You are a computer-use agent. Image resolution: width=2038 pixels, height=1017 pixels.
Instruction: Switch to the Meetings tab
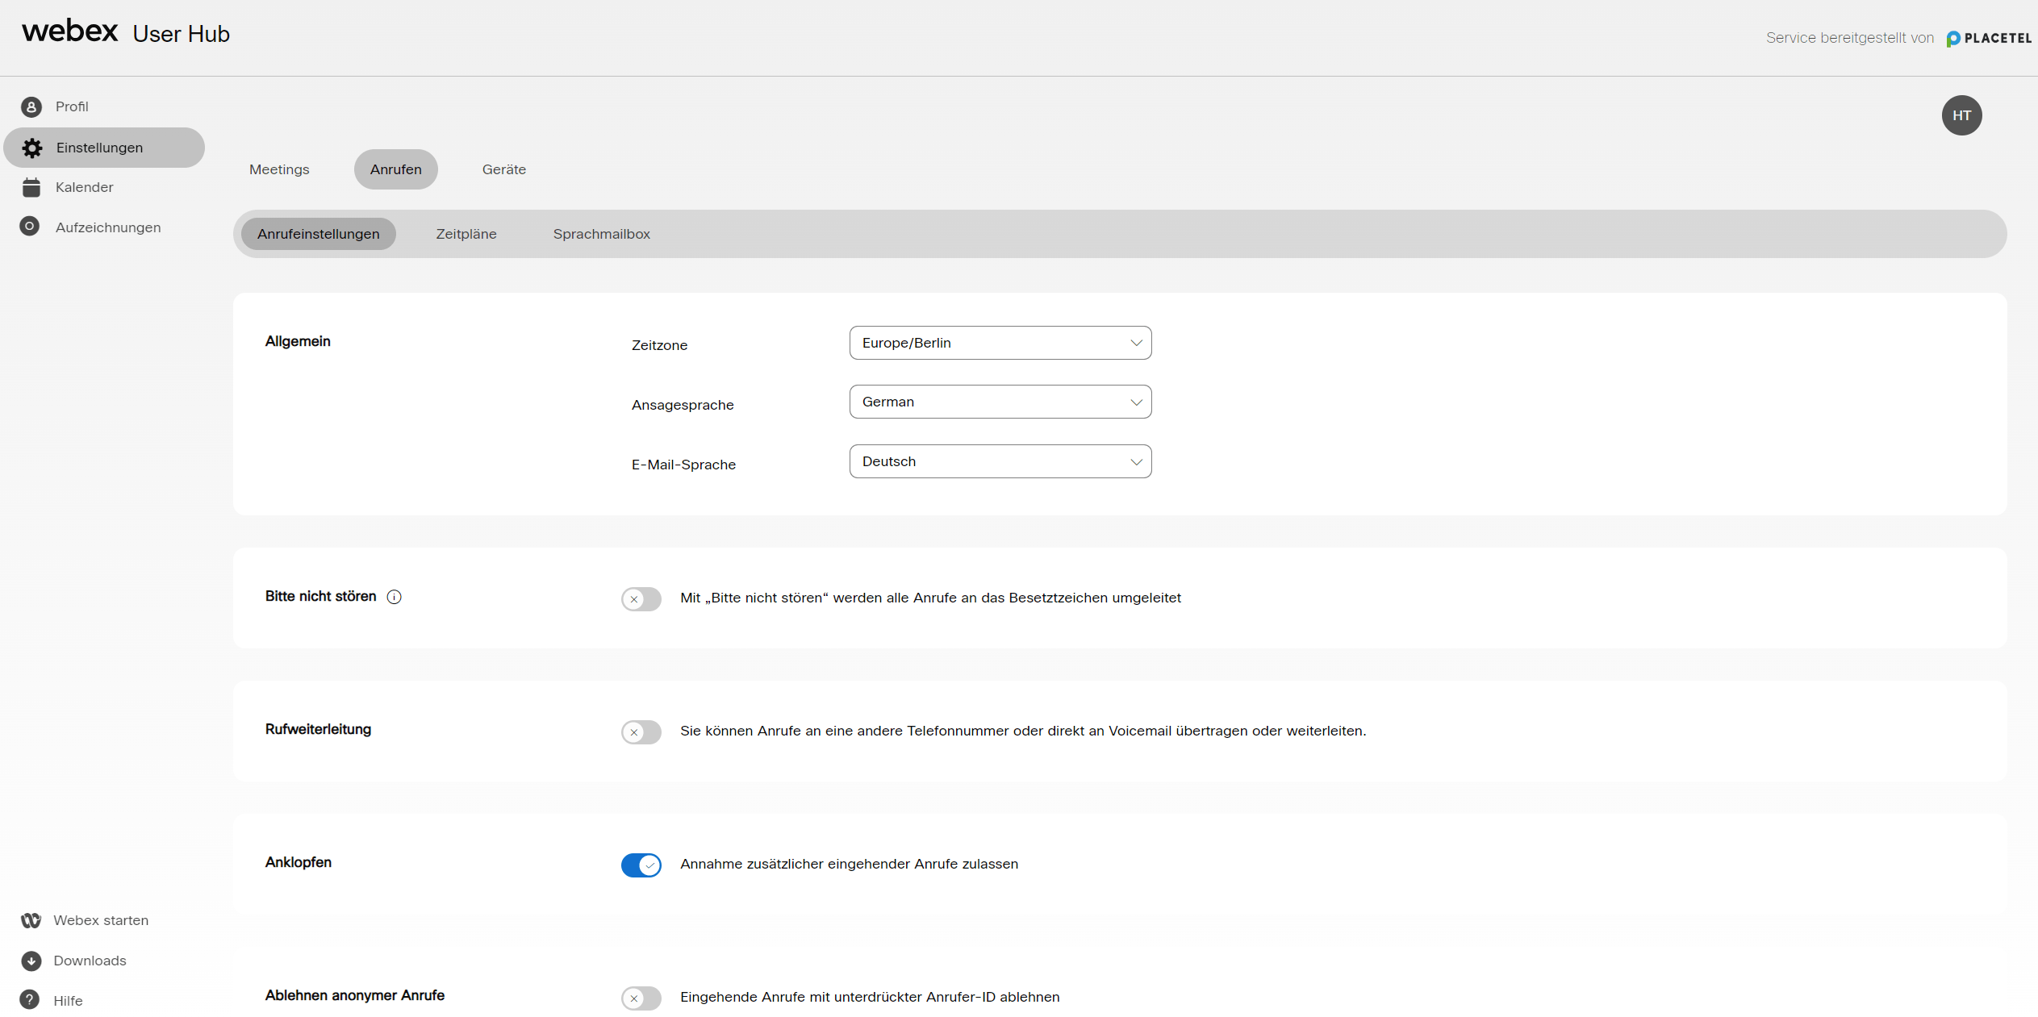click(x=279, y=169)
